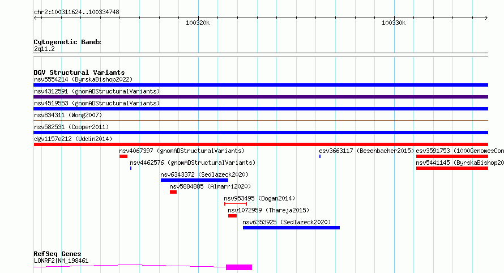Click the blue bar for nsv4519553

260,109
